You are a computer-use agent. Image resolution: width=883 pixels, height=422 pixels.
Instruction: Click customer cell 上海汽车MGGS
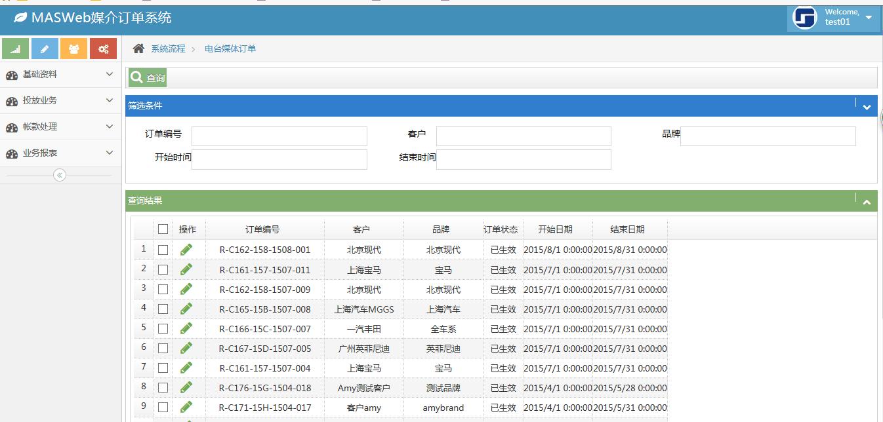[x=364, y=309]
